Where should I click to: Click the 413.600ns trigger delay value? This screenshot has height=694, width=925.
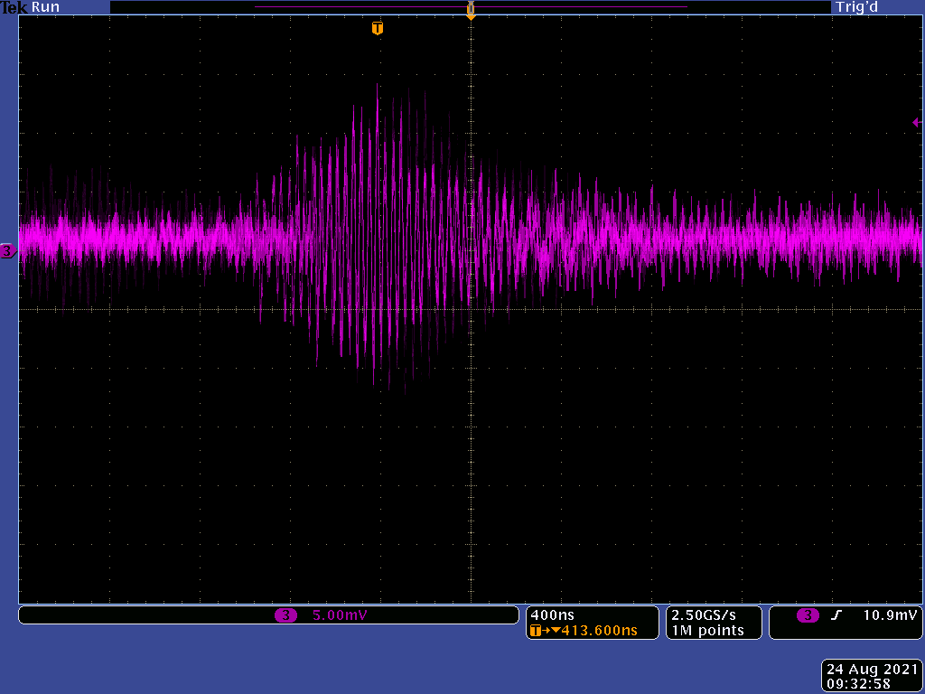pyautogui.click(x=599, y=631)
